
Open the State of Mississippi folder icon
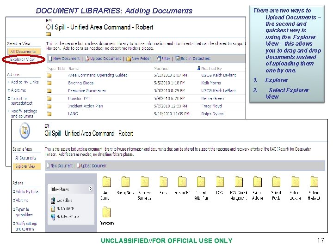pos(314,182)
